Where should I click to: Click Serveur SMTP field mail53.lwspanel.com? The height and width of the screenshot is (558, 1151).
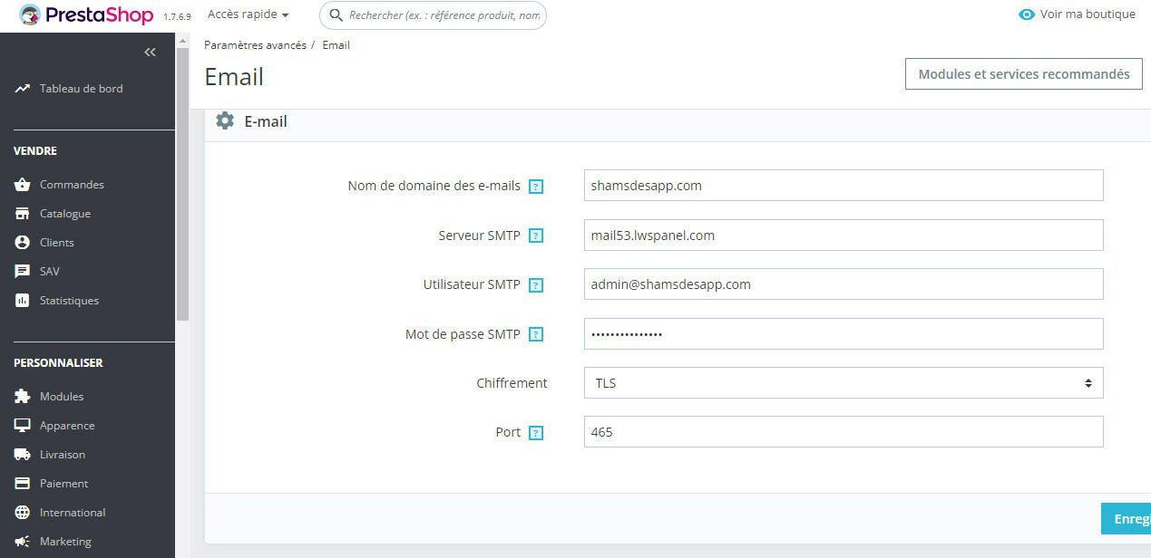[x=844, y=236]
